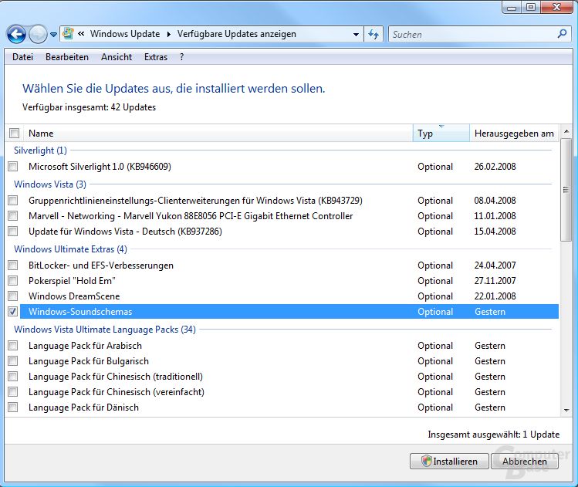Click the Abbrechen button
The image size is (578, 487).
[x=525, y=462]
